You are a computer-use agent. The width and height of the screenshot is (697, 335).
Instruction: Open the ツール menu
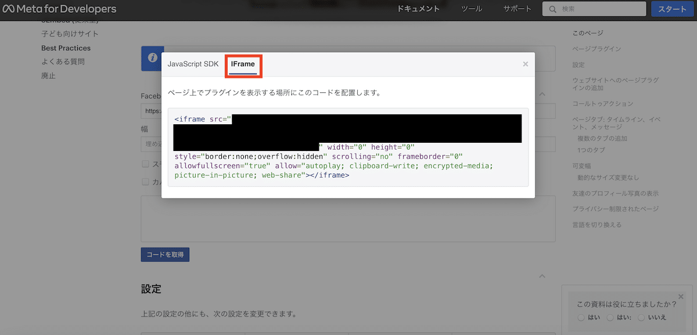472,9
